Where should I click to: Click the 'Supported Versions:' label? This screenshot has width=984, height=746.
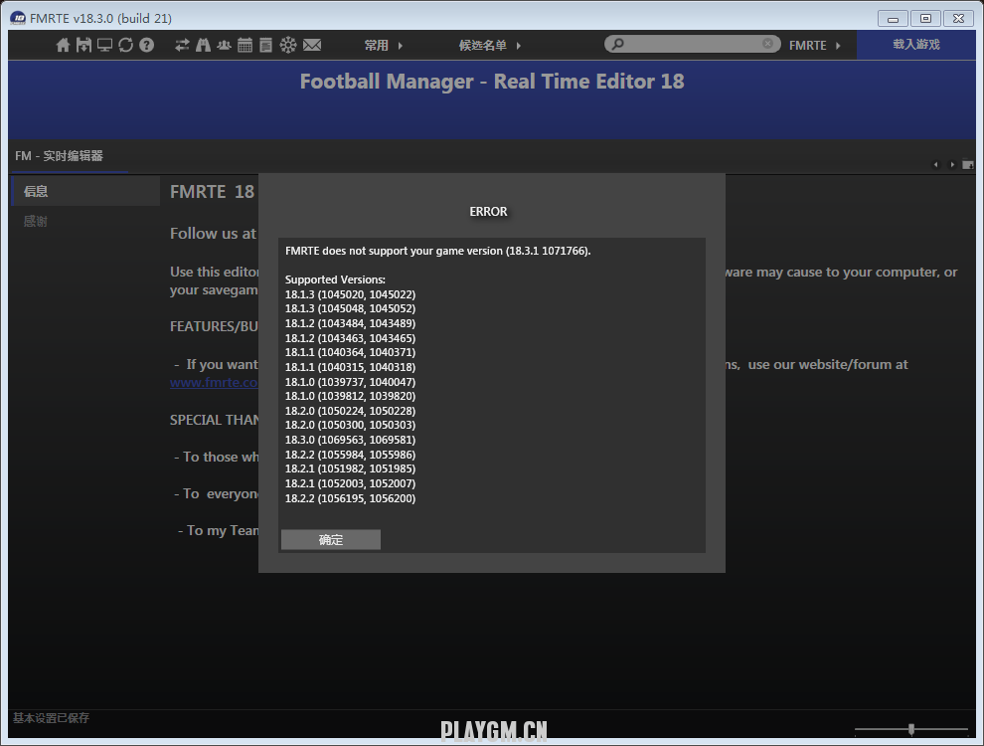click(335, 280)
